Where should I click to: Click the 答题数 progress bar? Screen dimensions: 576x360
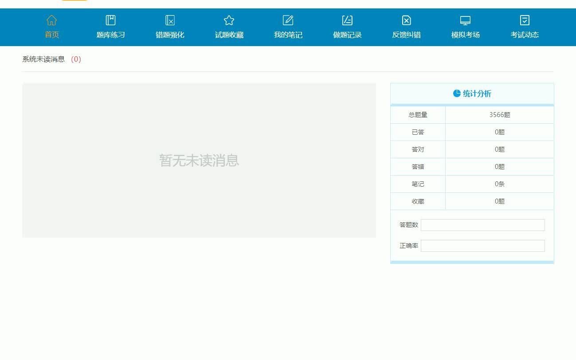[x=483, y=225]
